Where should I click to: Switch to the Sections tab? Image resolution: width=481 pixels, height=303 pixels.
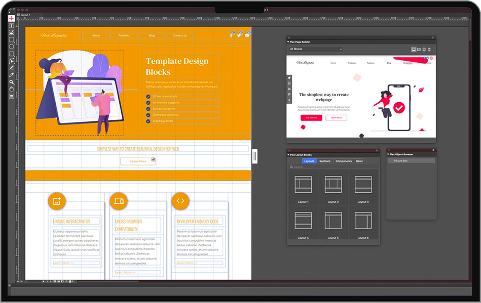point(325,161)
